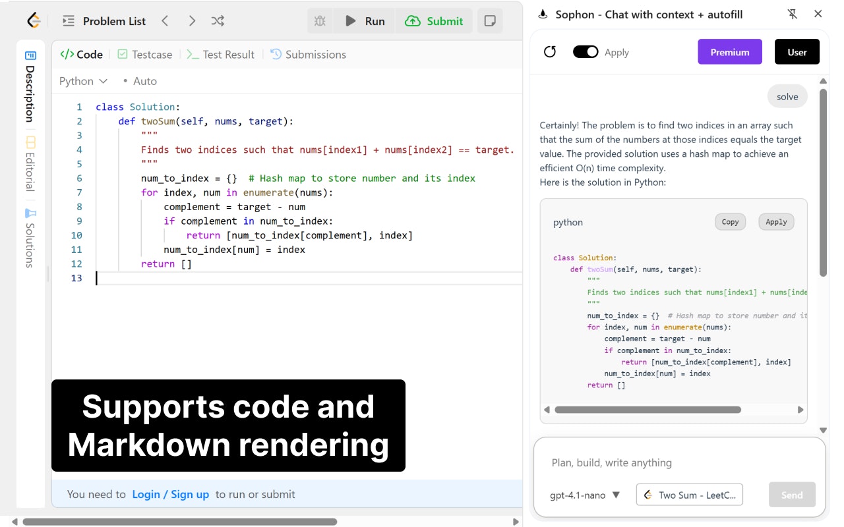The width and height of the screenshot is (844, 527).
Task: Open the notes icon beside Submit
Action: click(x=490, y=21)
